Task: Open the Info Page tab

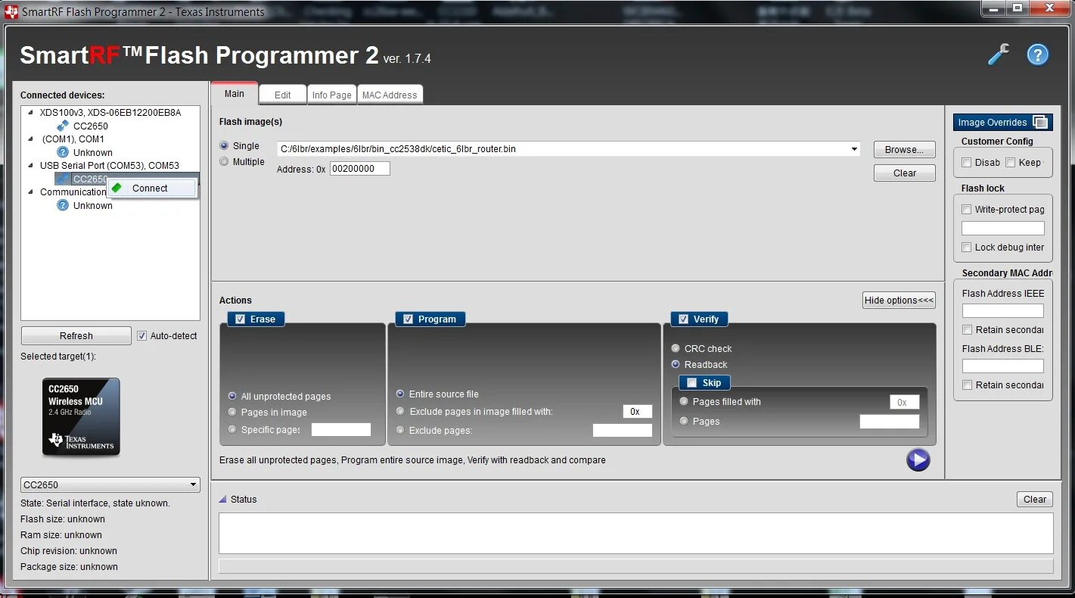Action: (x=332, y=95)
